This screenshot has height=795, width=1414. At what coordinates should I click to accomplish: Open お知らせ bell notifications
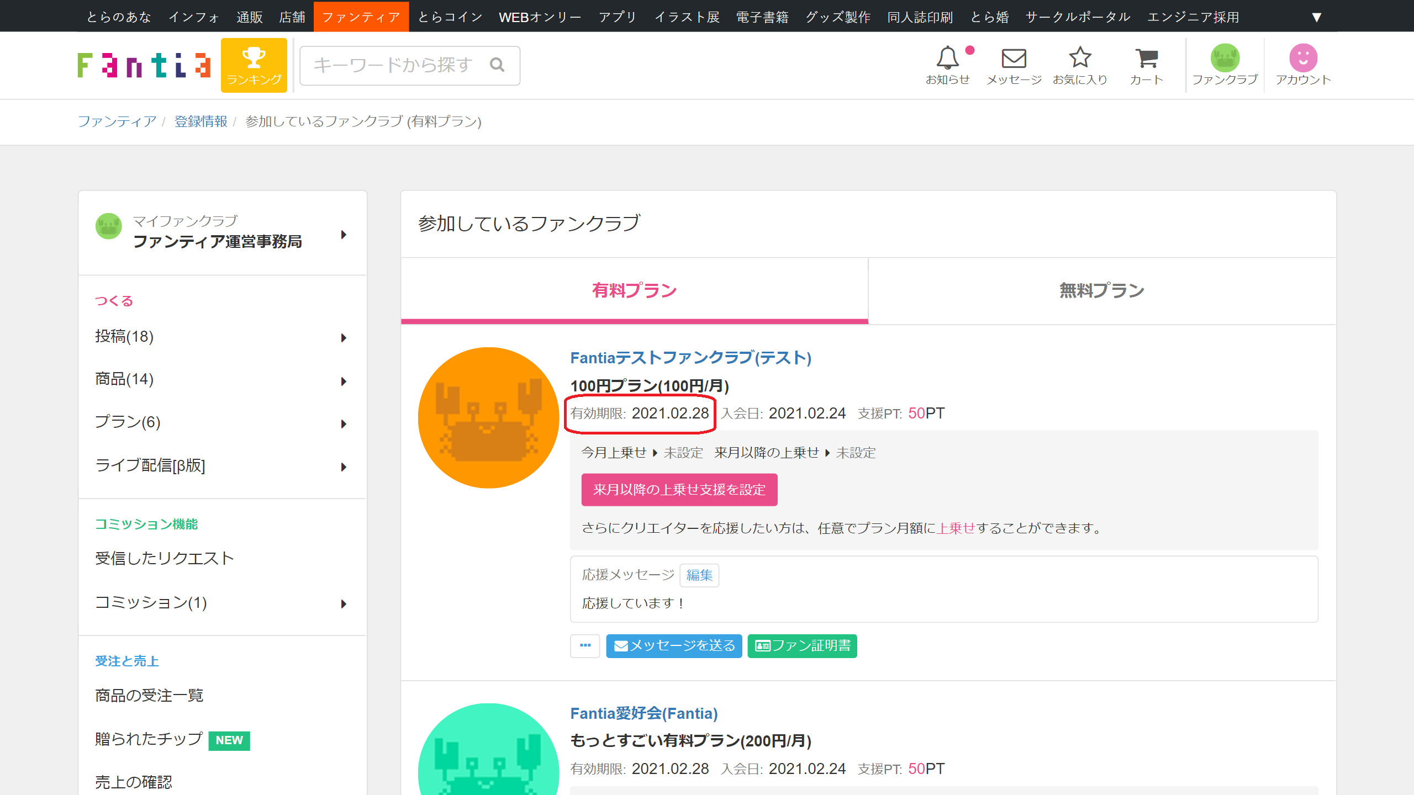[948, 65]
